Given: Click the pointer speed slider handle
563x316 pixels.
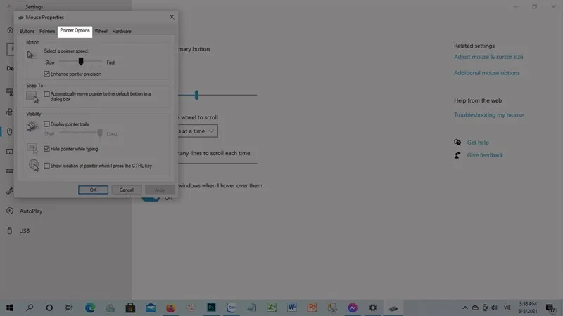Looking at the screenshot, I should [x=81, y=62].
